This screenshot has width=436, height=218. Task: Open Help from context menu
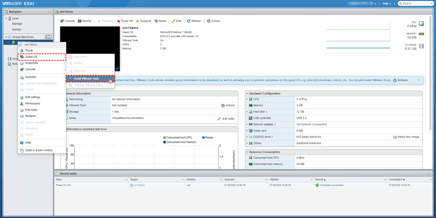[x=42, y=142]
